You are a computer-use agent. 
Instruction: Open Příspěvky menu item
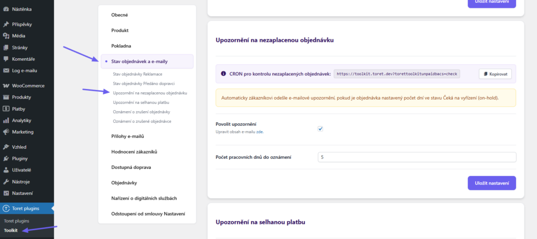click(x=27, y=24)
